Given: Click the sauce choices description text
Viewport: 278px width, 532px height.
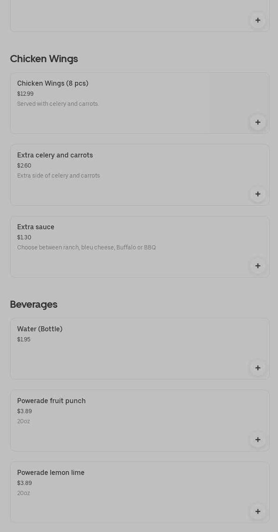Looking at the screenshot, I should click(86, 247).
